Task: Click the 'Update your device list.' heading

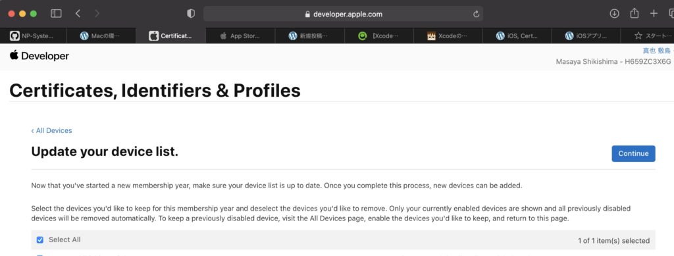Action: click(x=105, y=151)
